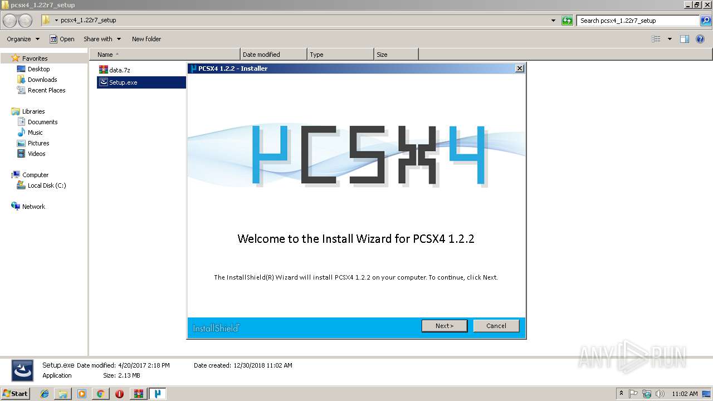Change the view layout icon
The image size is (713, 401).
point(656,39)
